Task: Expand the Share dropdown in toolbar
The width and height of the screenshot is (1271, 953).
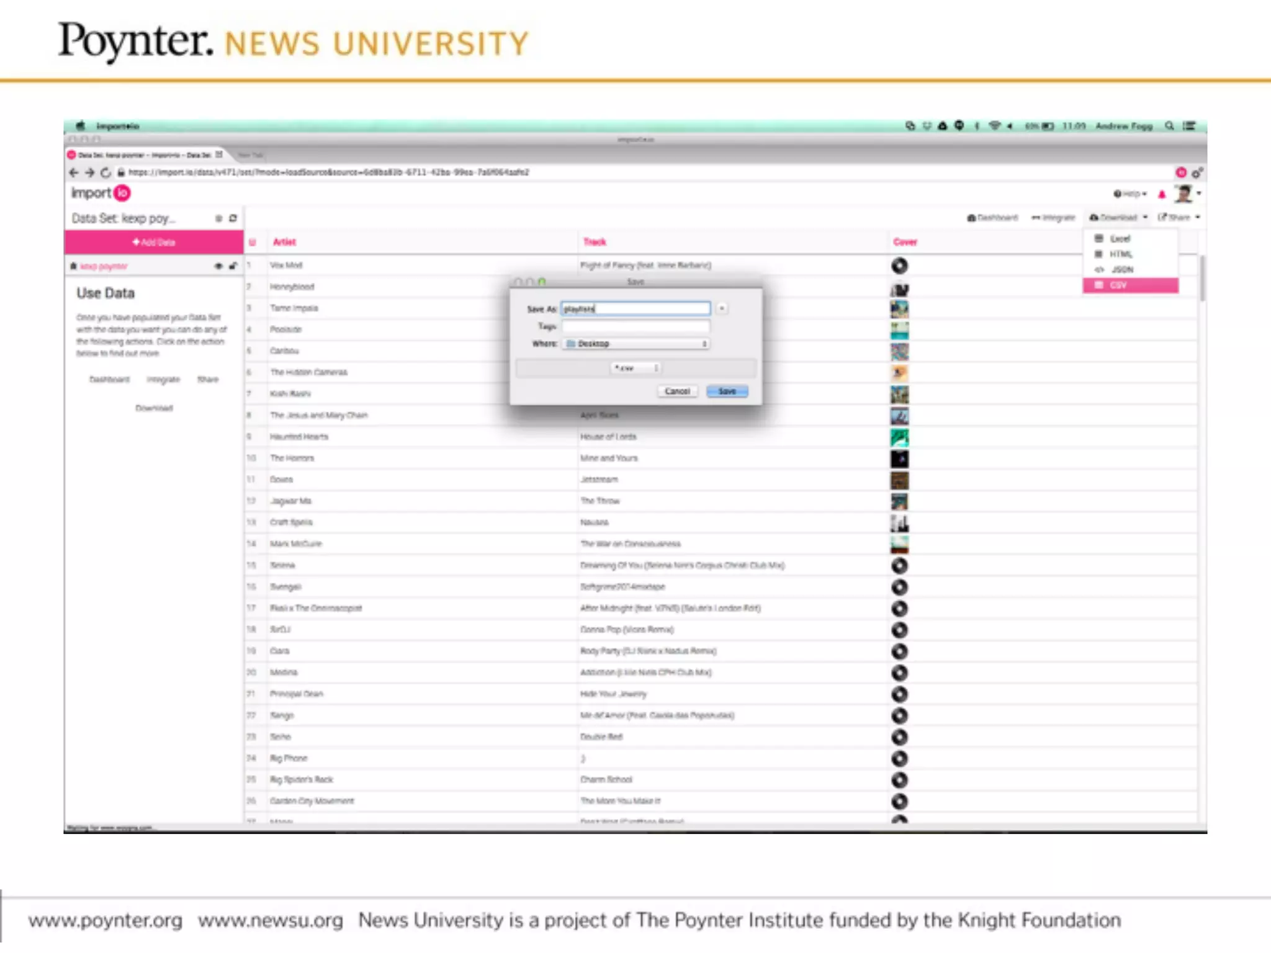Action: point(1179,218)
